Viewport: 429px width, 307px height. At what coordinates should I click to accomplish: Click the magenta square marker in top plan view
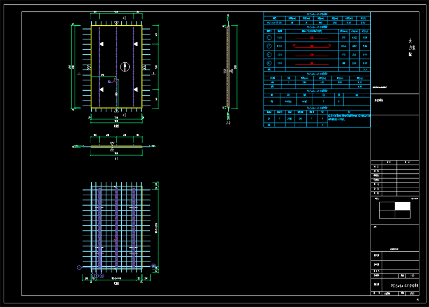[115, 80]
